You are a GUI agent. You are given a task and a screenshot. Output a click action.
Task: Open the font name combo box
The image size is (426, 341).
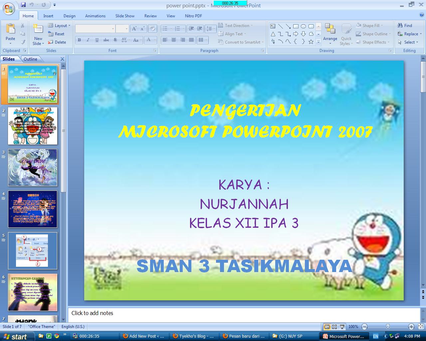click(x=95, y=29)
